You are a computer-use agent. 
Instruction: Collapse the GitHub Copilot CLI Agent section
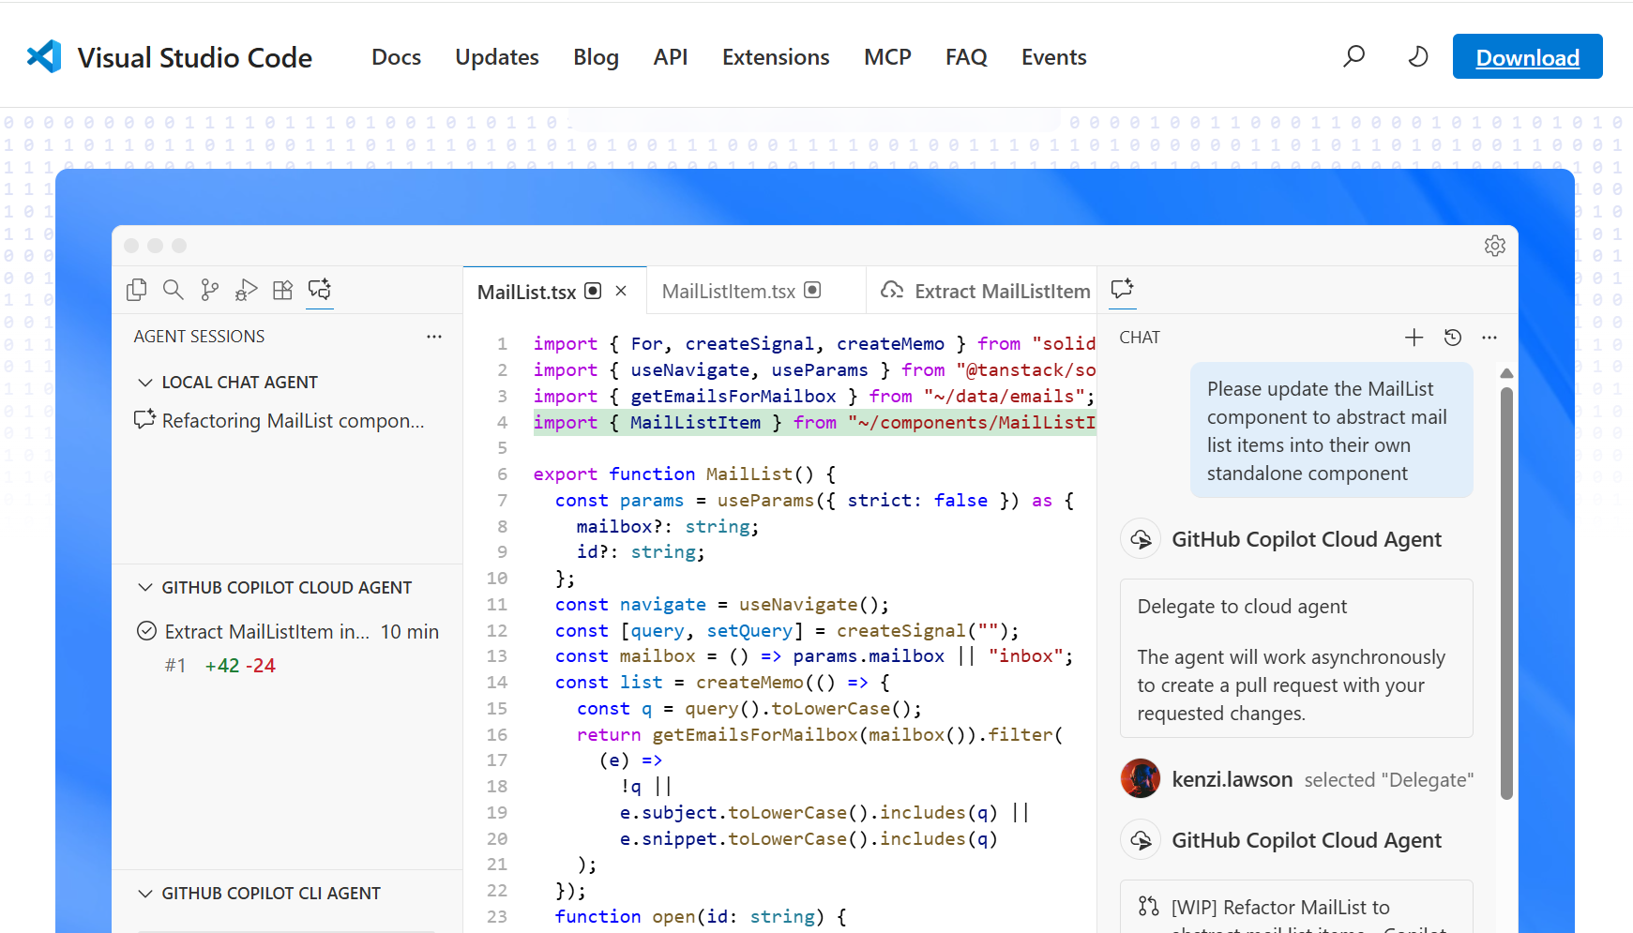145,894
